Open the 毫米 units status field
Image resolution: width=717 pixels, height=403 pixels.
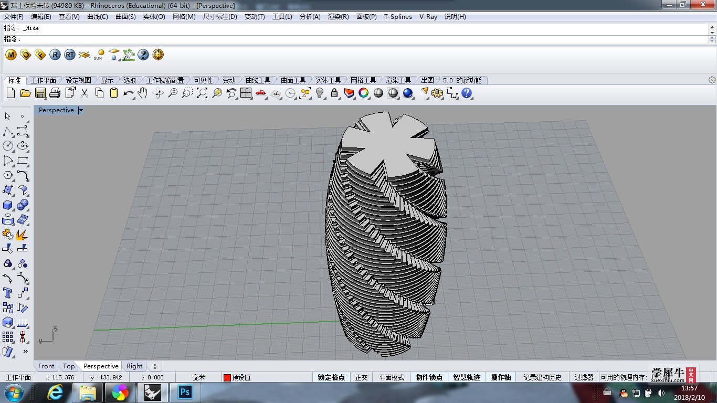click(198, 377)
